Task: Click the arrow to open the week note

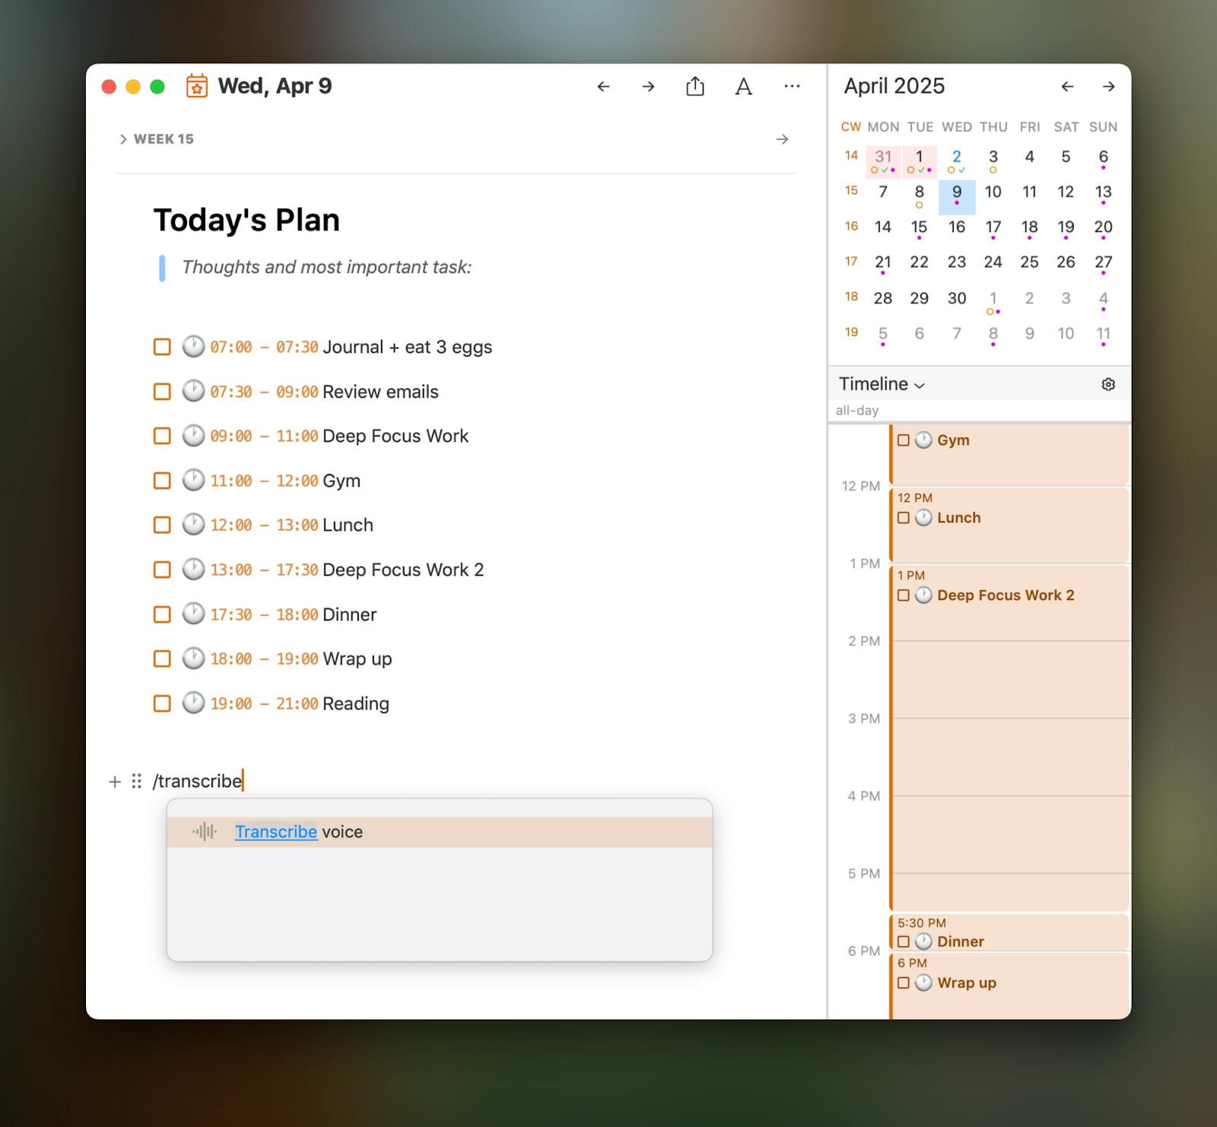Action: point(783,138)
